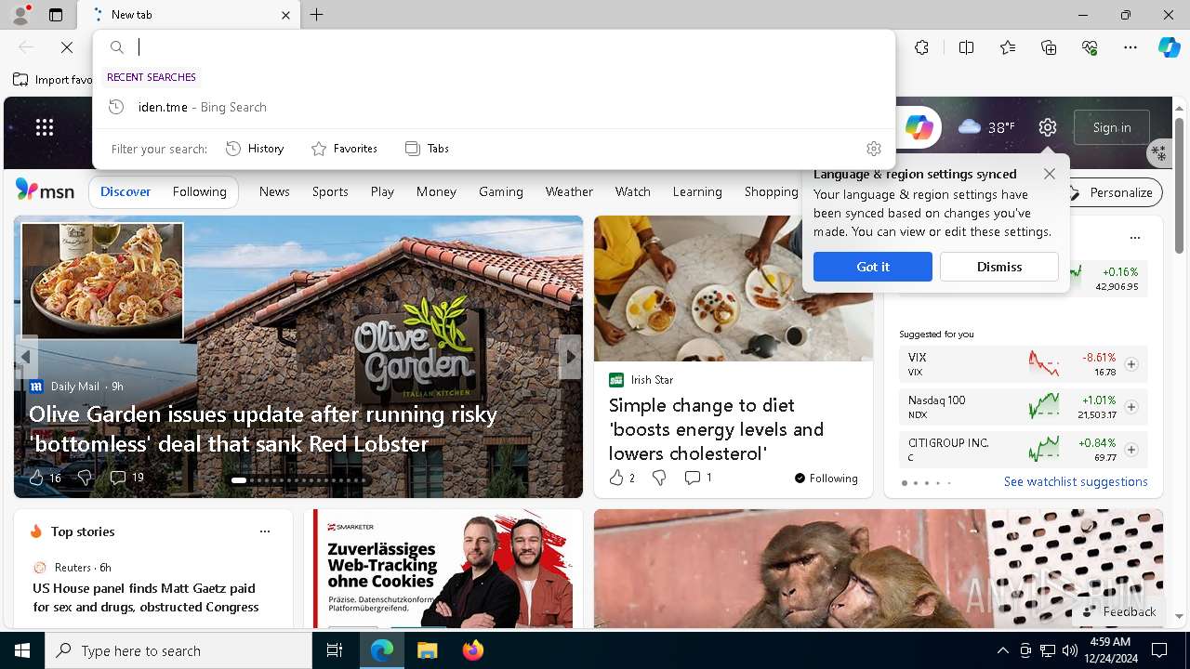Open the Collections icon
Screen dimensions: 1190x669
point(1049,47)
